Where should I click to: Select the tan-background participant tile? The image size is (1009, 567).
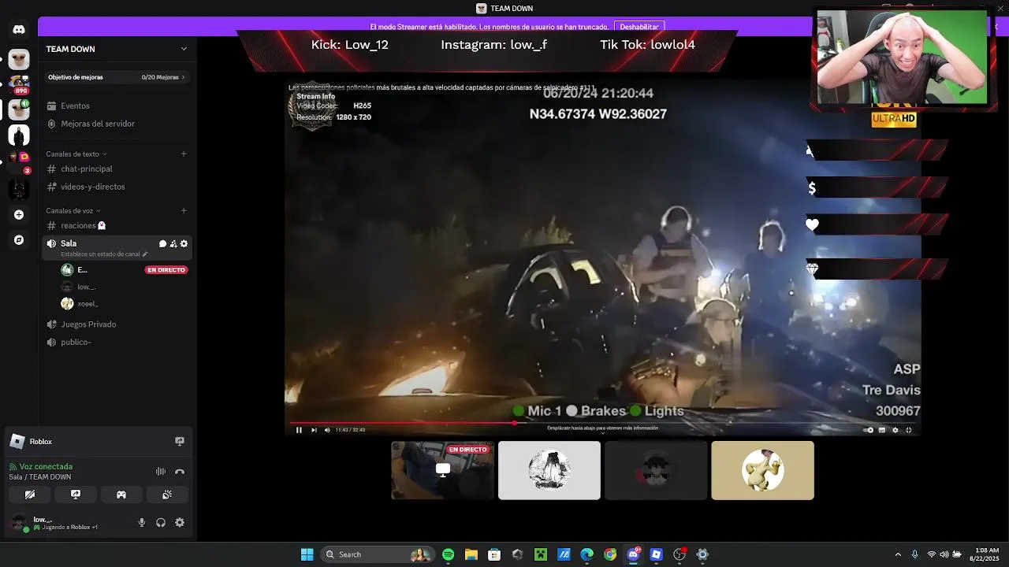point(762,470)
